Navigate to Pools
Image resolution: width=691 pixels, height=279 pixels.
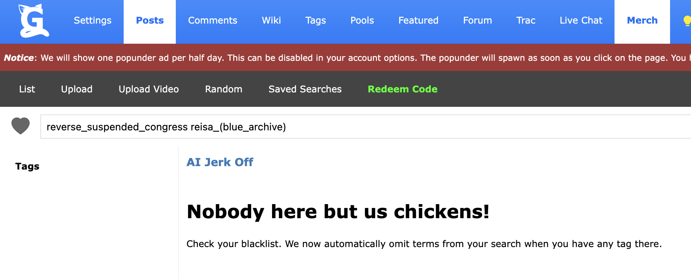362,21
